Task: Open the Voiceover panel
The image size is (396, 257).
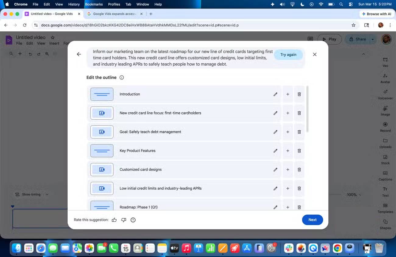Action: pos(385,94)
